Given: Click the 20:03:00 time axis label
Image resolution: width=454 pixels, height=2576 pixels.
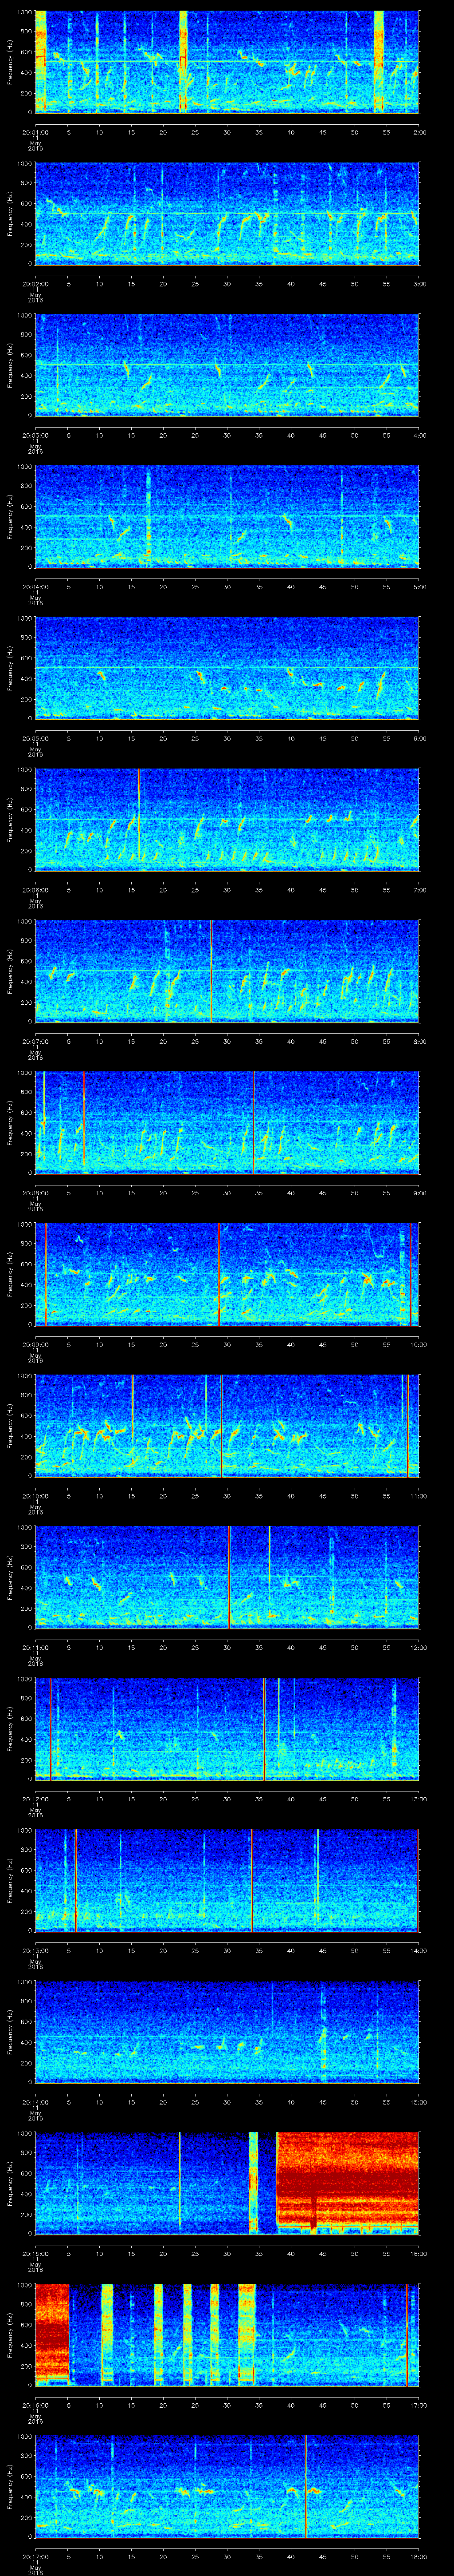Looking at the screenshot, I should (x=35, y=434).
